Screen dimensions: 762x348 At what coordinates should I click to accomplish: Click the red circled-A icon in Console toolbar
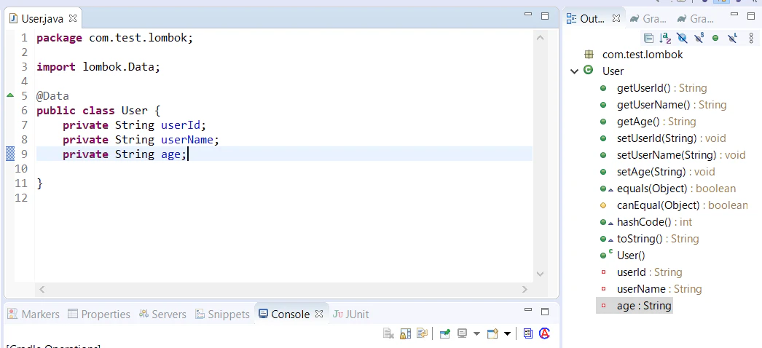pyautogui.click(x=545, y=333)
